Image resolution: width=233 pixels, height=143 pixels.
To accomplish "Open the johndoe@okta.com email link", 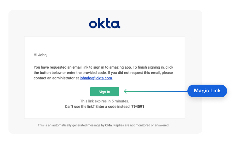I will [x=96, y=78].
